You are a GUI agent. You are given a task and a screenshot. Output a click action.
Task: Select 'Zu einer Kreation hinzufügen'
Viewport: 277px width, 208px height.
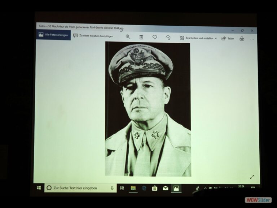pos(93,36)
